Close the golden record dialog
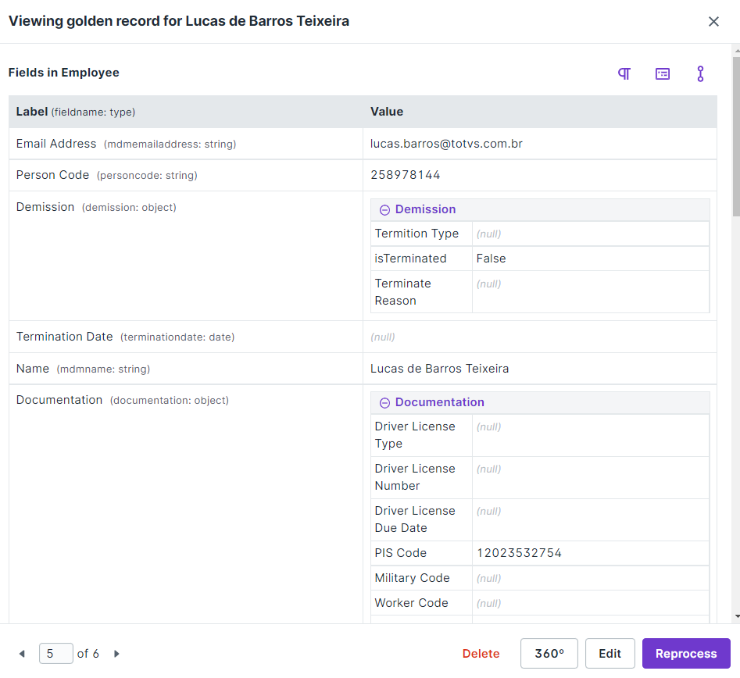Viewport: 740px width, 678px height. pyautogui.click(x=713, y=22)
